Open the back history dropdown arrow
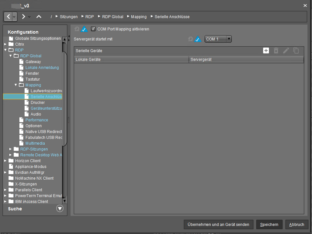 pyautogui.click(x=14, y=17)
